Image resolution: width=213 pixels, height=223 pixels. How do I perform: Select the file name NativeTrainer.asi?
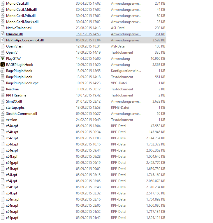(x=19, y=28)
